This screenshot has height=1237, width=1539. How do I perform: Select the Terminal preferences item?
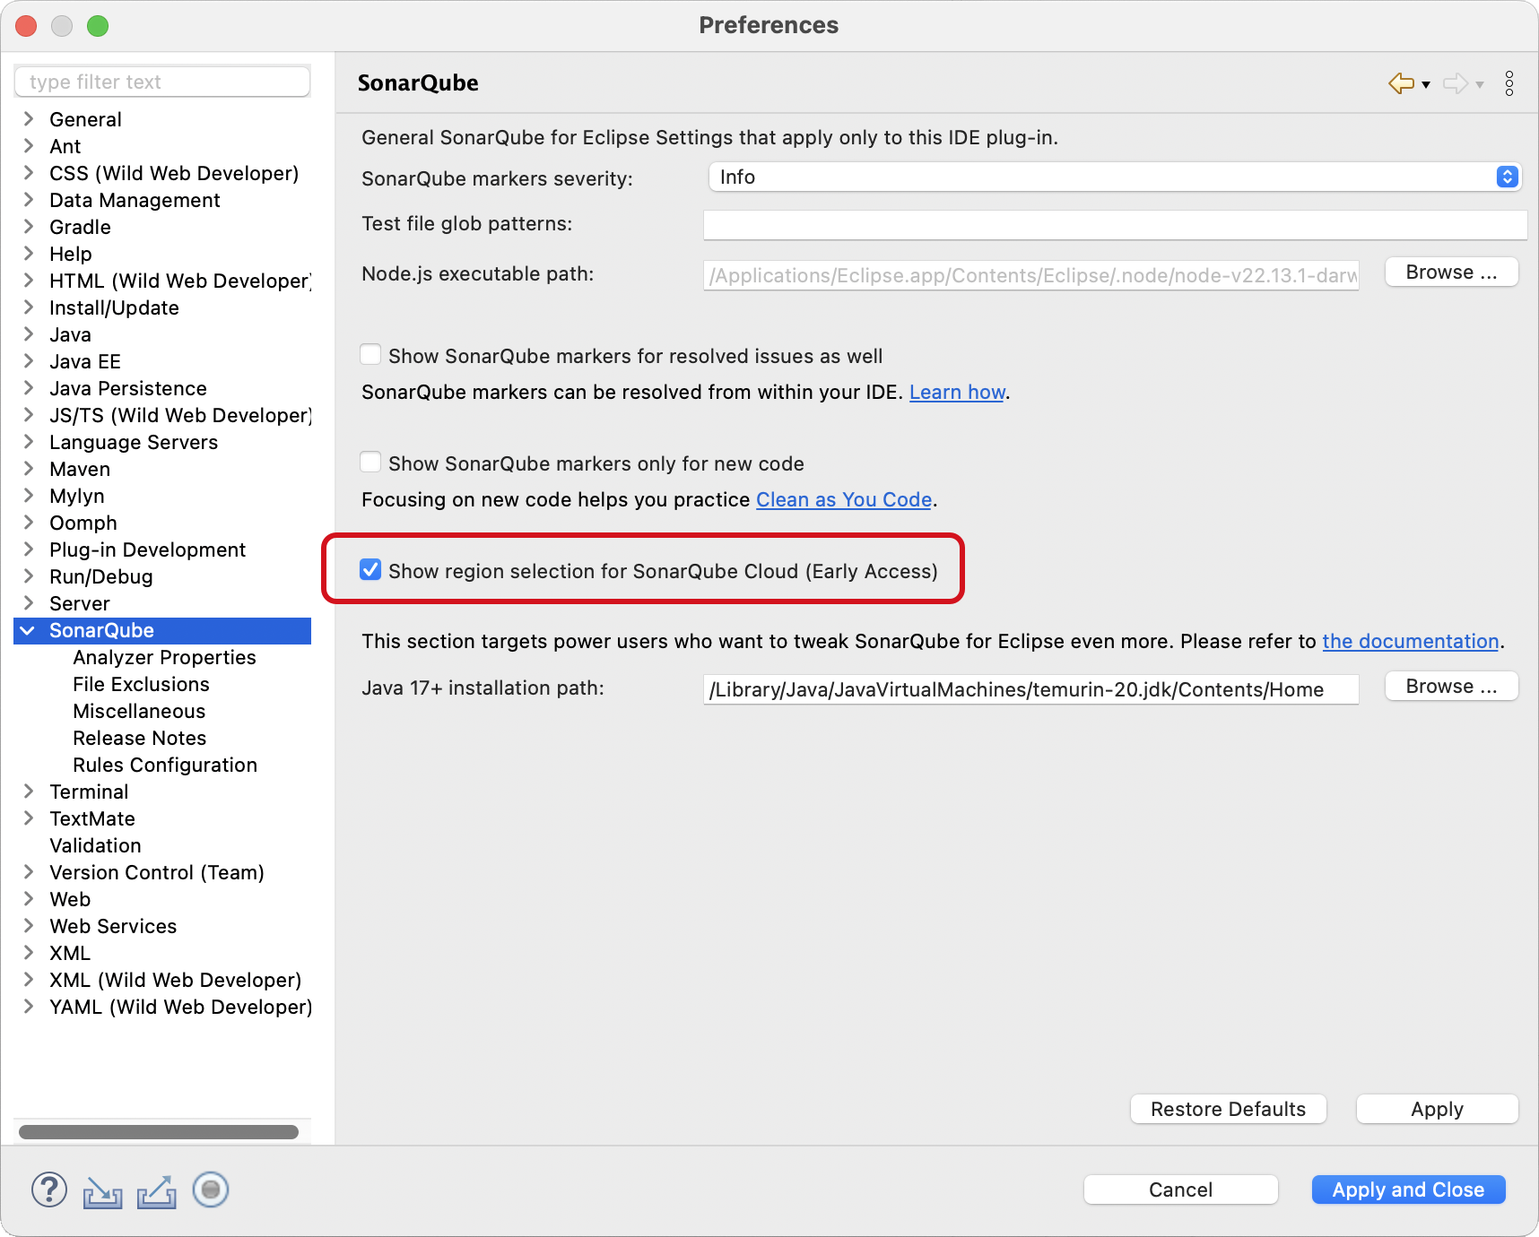click(89, 792)
